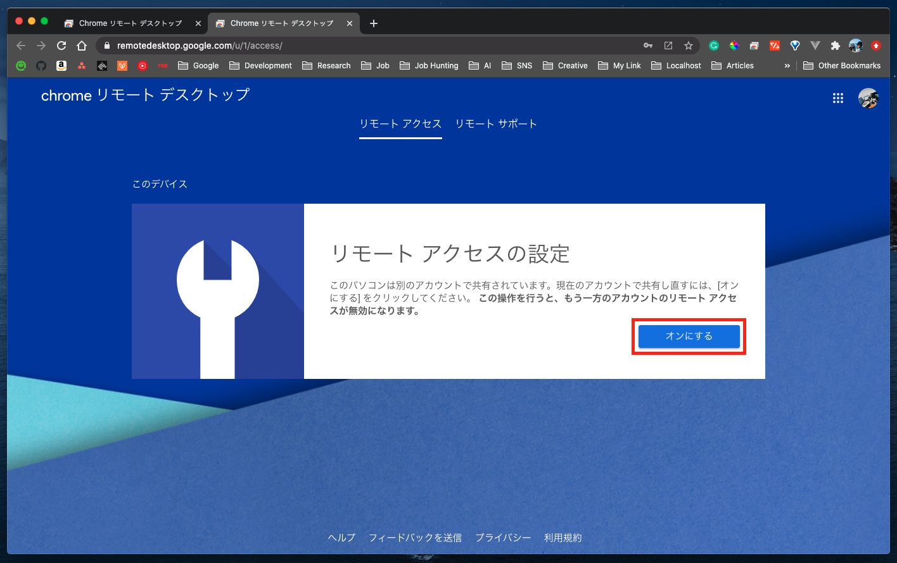Open the green smiley bookmark
Image resolution: width=897 pixels, height=563 pixels.
point(21,66)
